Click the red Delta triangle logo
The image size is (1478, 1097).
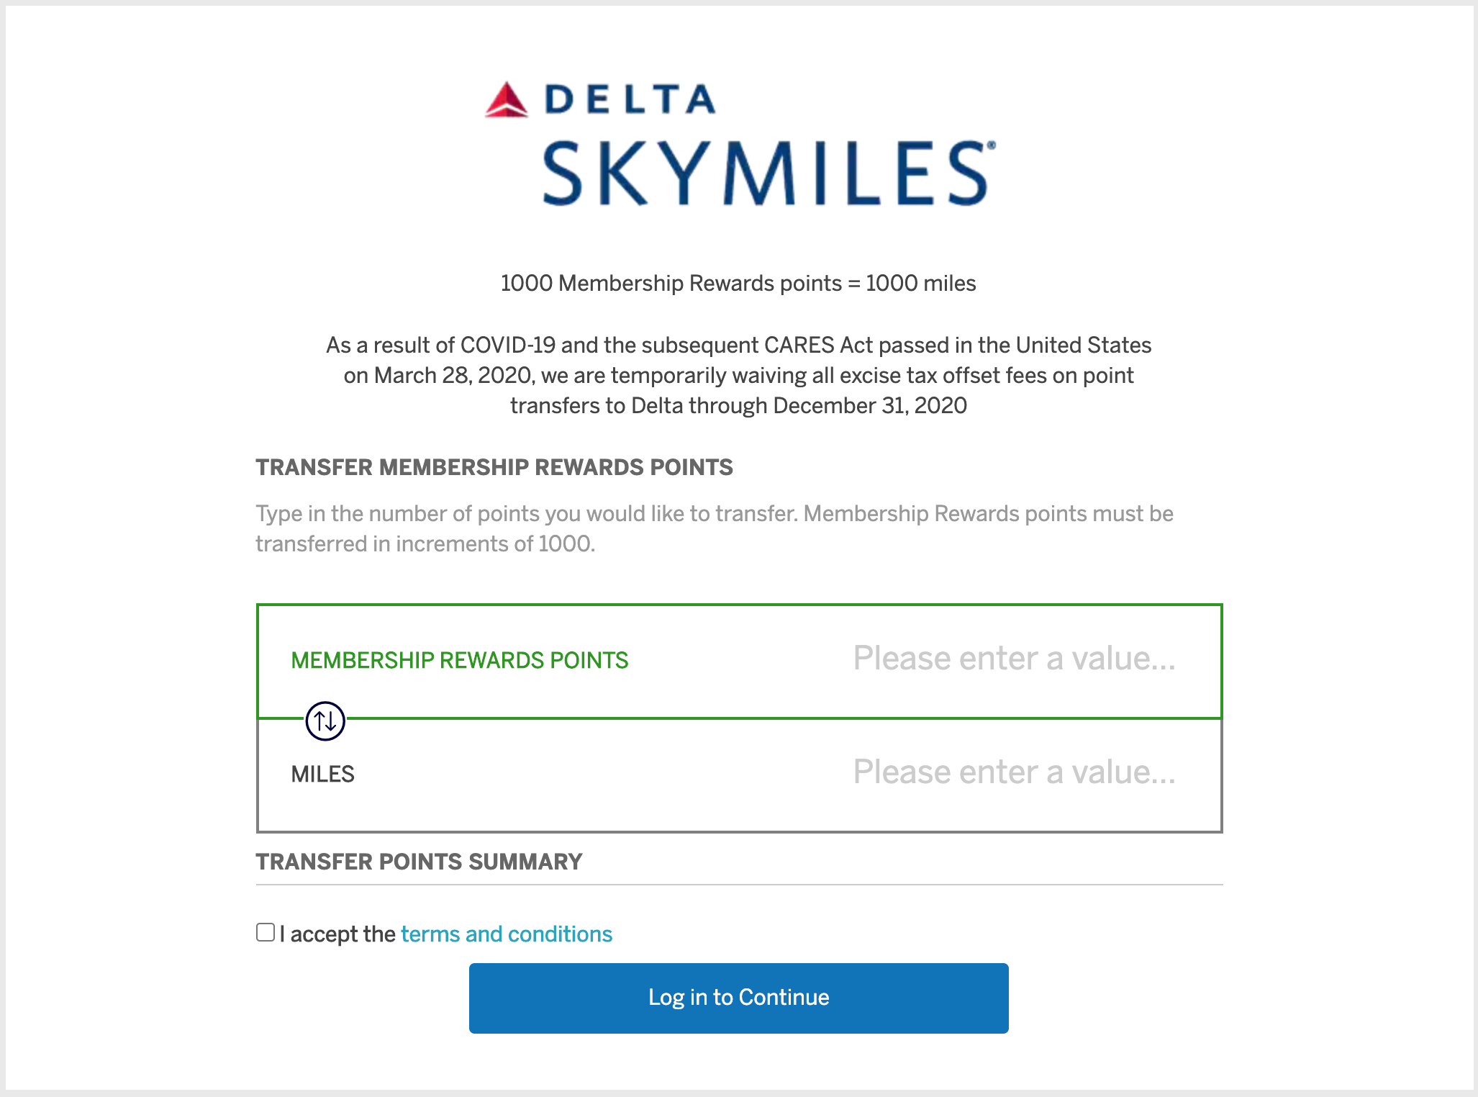coord(507,100)
